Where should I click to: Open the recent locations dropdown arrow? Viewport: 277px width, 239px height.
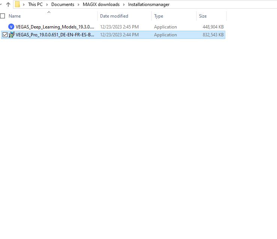pos(1,4)
